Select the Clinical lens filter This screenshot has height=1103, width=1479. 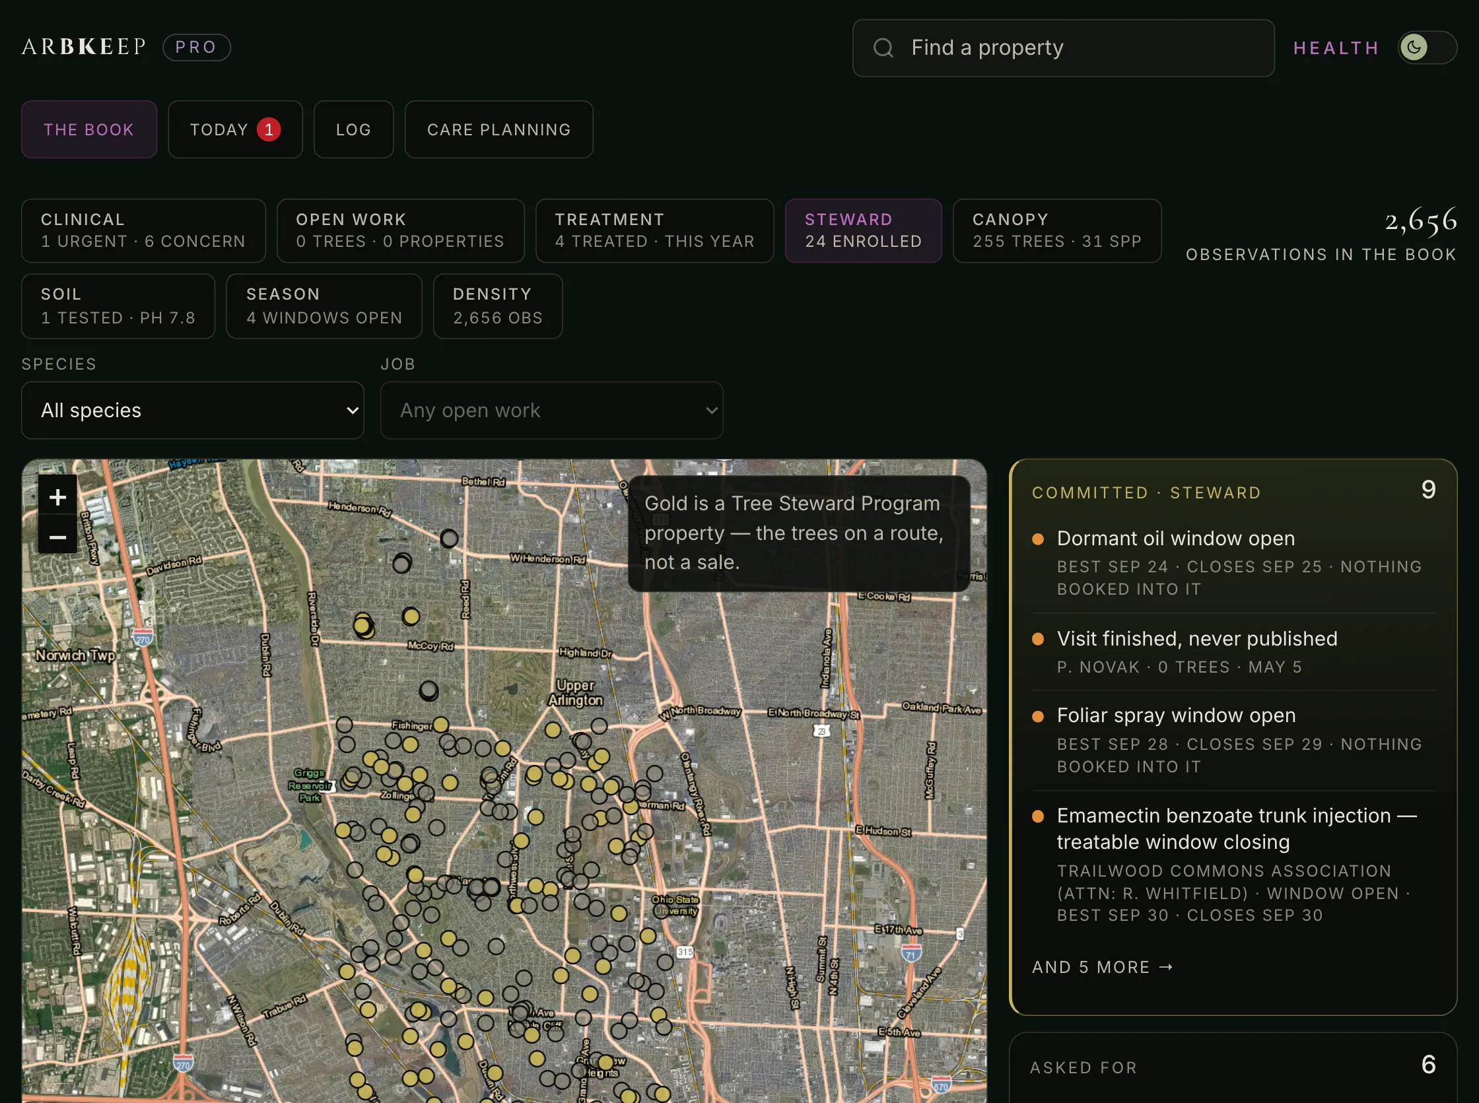click(143, 230)
